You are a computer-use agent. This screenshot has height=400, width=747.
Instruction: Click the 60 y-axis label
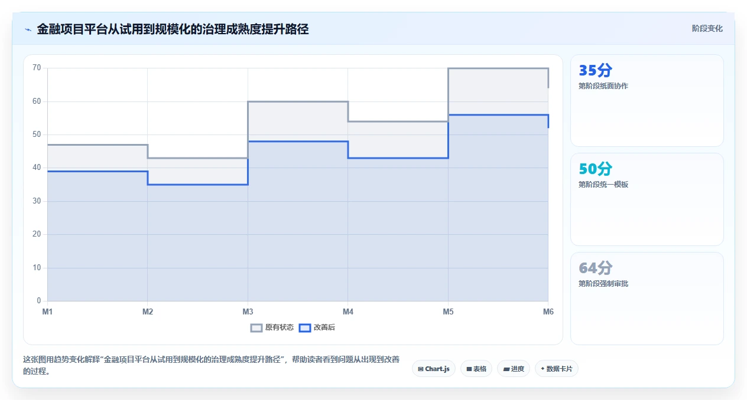point(37,101)
